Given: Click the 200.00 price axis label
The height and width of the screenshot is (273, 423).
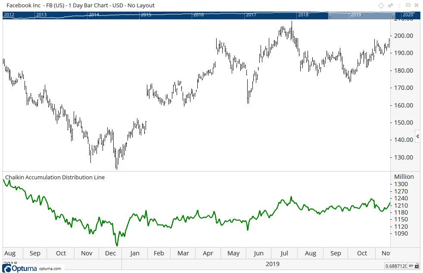Looking at the screenshot, I should 404,36.
